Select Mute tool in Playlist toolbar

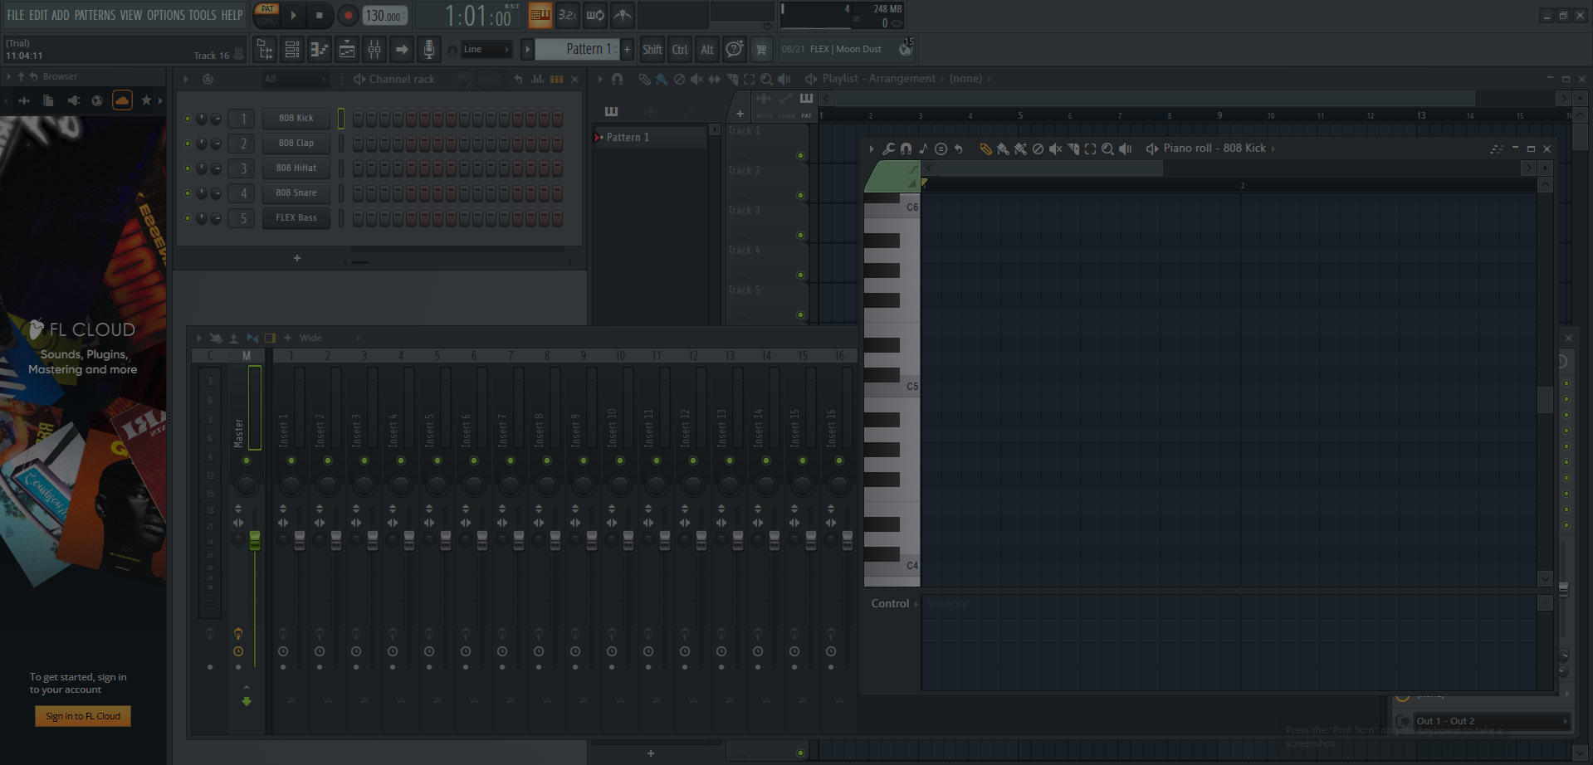[696, 79]
